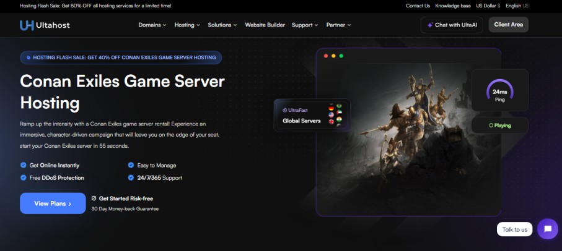Click the Ultahost logo icon
The image size is (562, 251).
pos(27,25)
